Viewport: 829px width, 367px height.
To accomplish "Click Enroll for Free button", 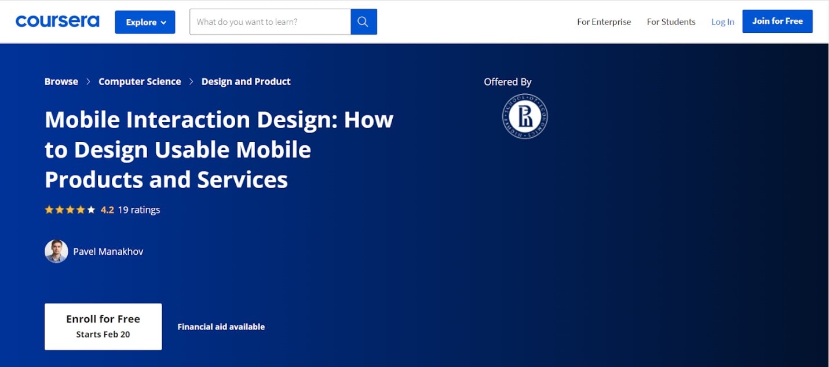I will click(103, 326).
